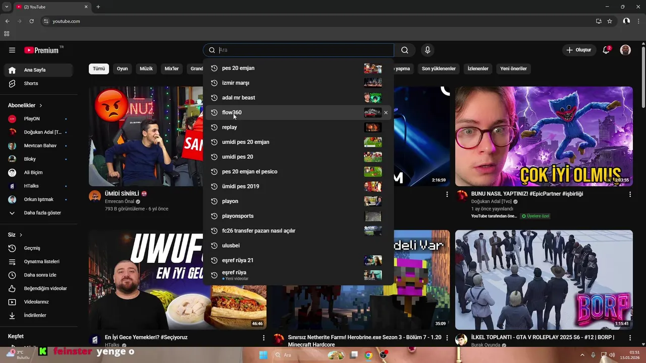Select 'pes 20 emjan el pesico' suggestion
The image size is (646, 363).
pos(298,171)
